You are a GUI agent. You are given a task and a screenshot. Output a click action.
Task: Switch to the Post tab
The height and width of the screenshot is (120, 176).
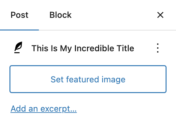point(20,15)
